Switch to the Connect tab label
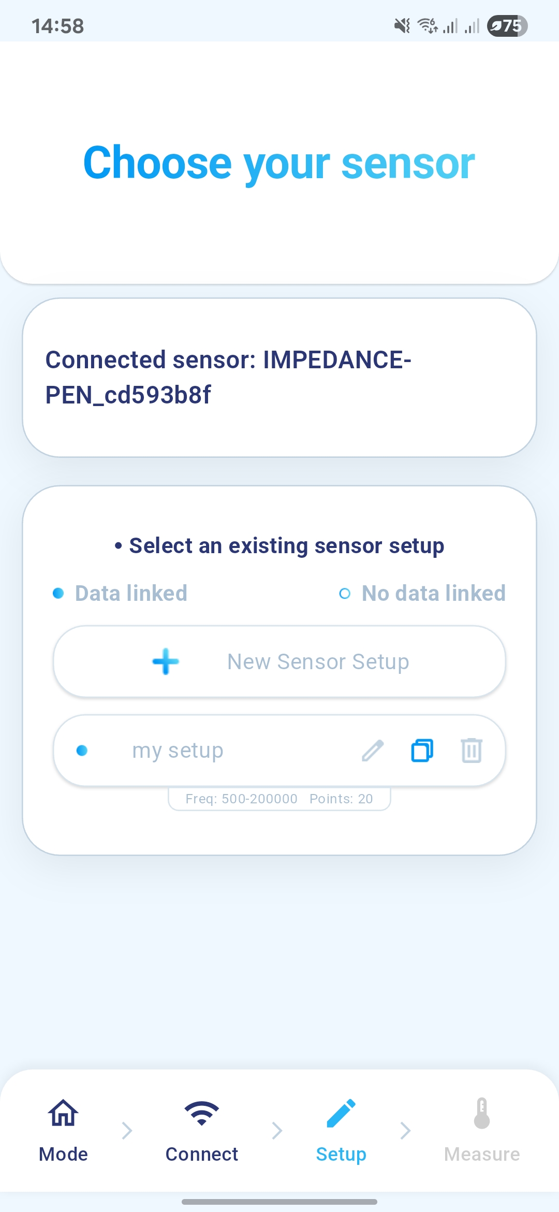Image resolution: width=559 pixels, height=1212 pixels. (201, 1154)
